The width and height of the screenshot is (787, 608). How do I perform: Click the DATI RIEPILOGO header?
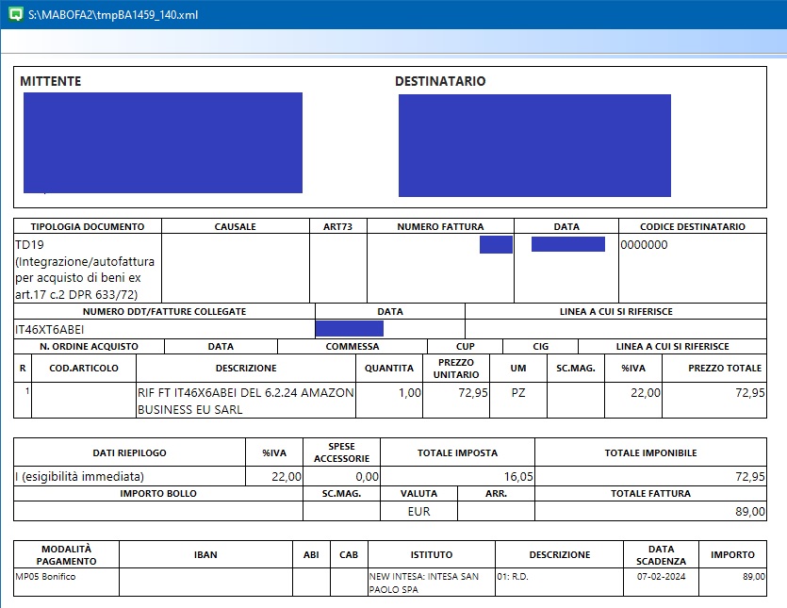[129, 452]
